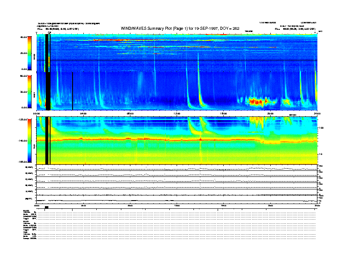Viewport: 342px width, 264px height.
Task: Click the red intense burst in RAD1 near 19:00
Action: [x=257, y=102]
